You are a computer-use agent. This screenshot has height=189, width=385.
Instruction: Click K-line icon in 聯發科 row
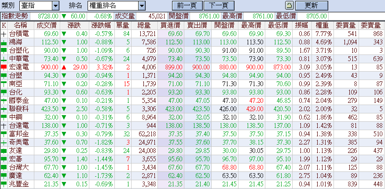tap(4, 109)
